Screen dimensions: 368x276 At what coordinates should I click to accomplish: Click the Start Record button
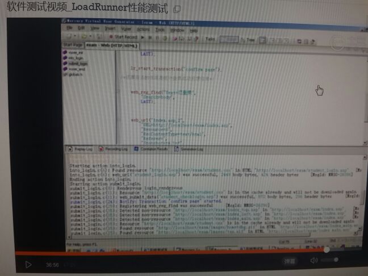123,37
